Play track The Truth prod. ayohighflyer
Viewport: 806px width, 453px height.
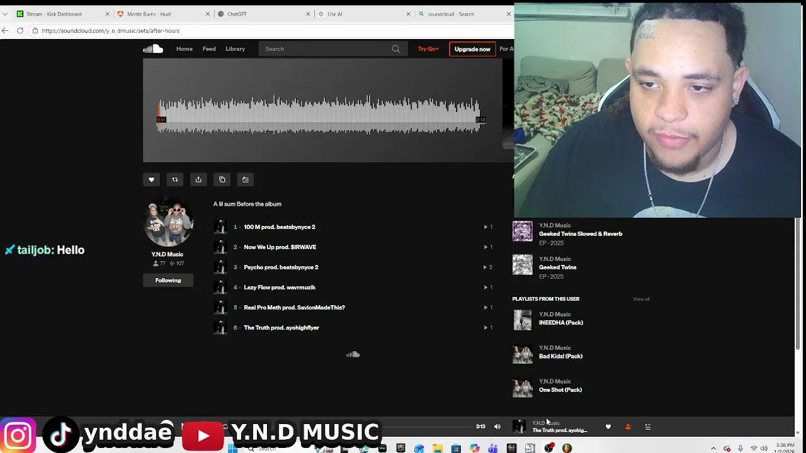pos(281,328)
